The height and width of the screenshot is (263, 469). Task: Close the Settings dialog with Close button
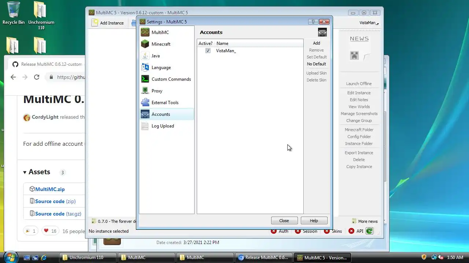coord(284,221)
